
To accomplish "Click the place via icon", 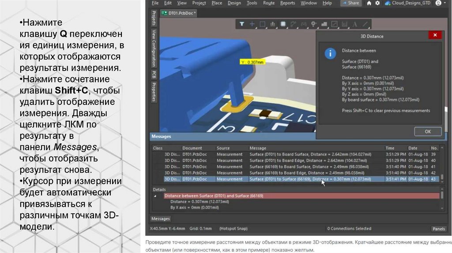I will point(314,24).
